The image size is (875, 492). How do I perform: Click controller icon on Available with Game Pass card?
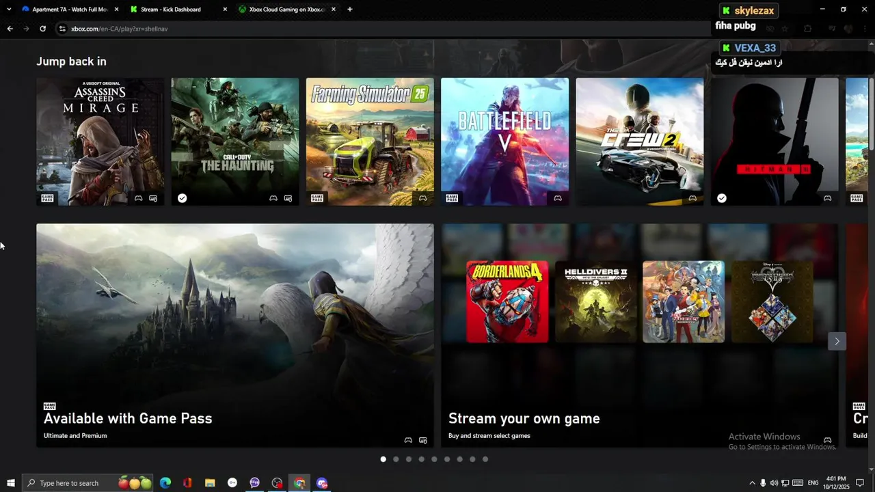[x=408, y=440]
